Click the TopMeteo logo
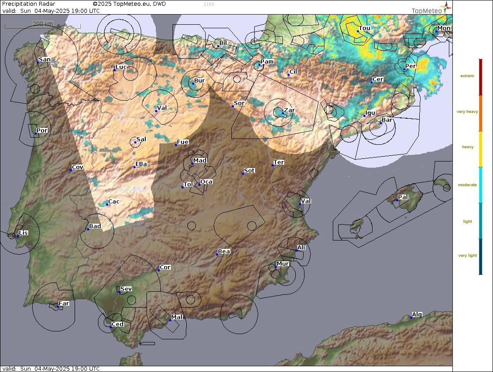Screen dimensions: 493x372 click(431, 8)
